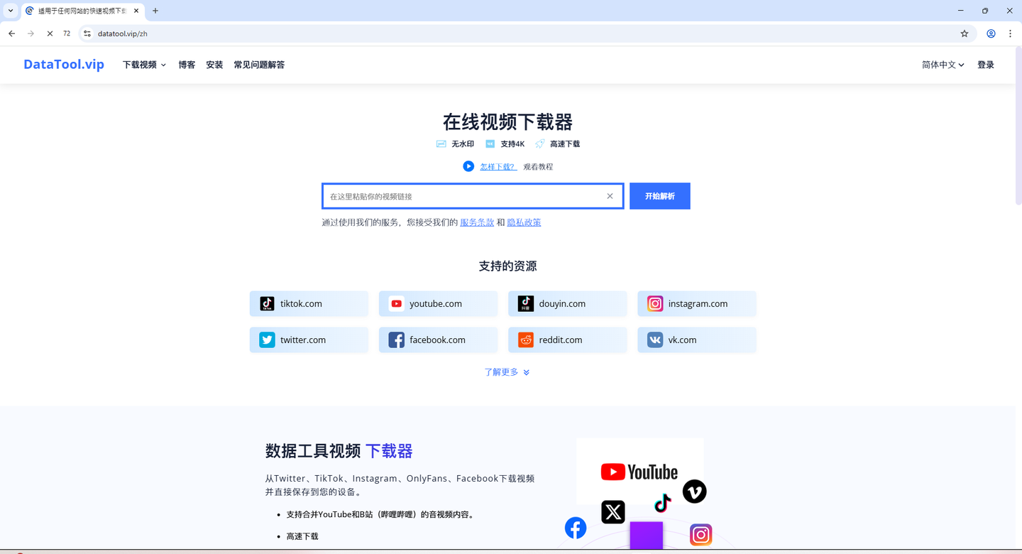Click the TikTok icon in supported resources

(267, 304)
